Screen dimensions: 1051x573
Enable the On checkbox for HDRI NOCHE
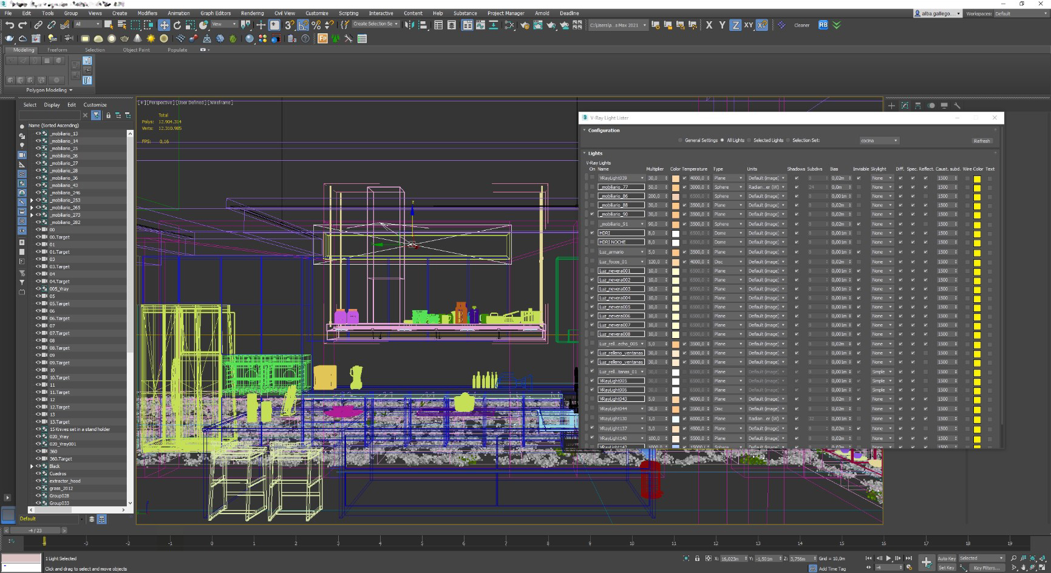[x=592, y=242]
